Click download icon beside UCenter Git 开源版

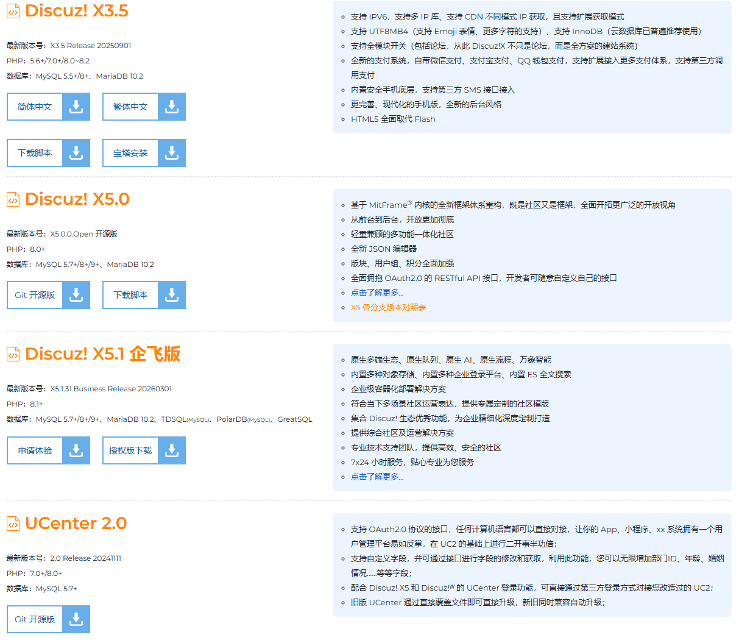click(76, 619)
